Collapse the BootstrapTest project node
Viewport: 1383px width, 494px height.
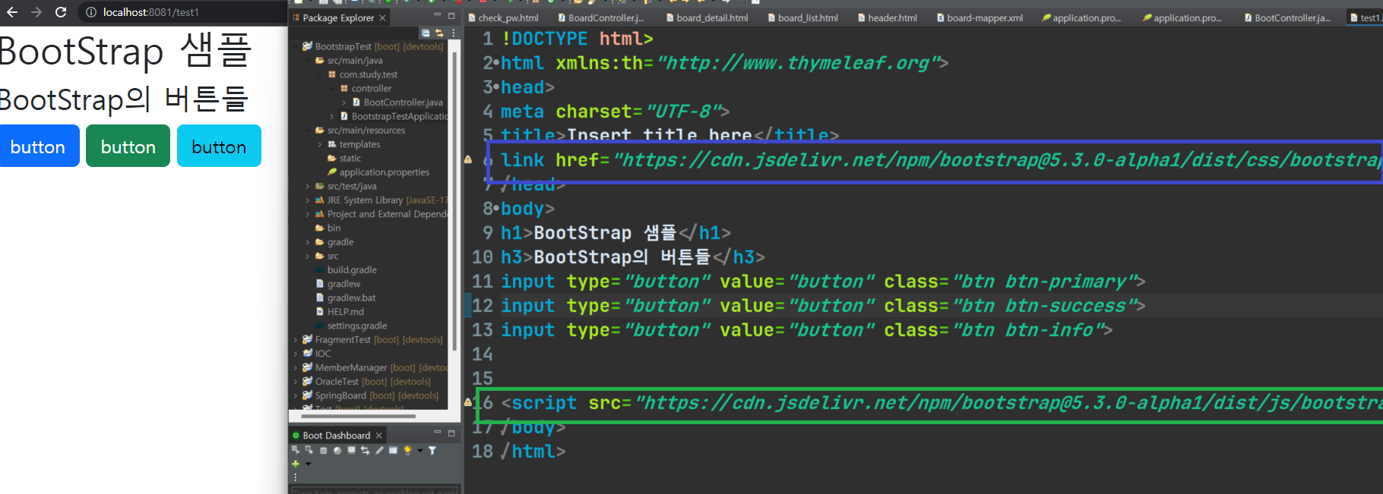296,46
